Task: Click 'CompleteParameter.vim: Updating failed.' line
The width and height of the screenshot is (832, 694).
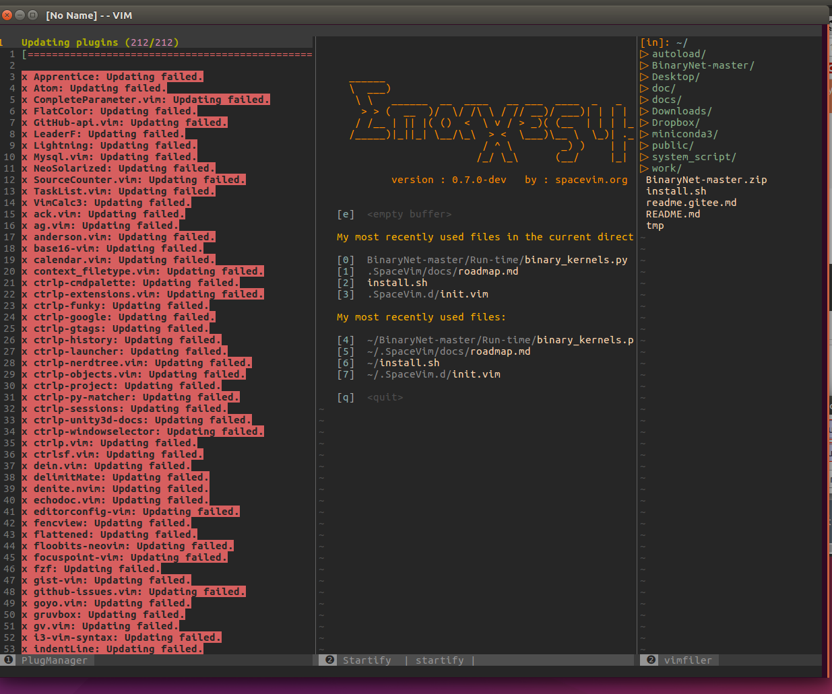Action: (x=146, y=100)
